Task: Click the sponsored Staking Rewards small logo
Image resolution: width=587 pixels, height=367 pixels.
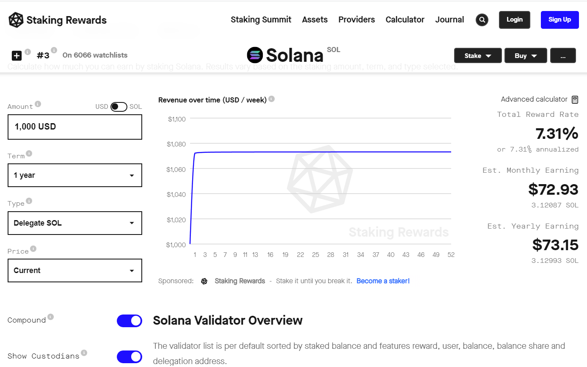Action: [x=204, y=281]
